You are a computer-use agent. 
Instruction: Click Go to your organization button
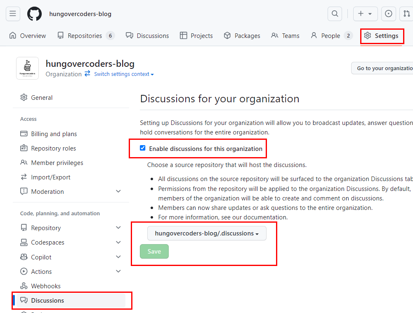pos(382,68)
